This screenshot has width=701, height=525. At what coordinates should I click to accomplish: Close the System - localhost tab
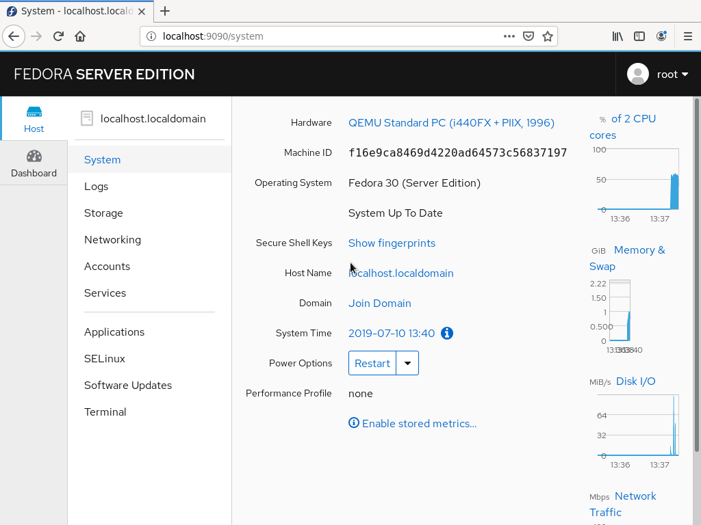tap(142, 11)
